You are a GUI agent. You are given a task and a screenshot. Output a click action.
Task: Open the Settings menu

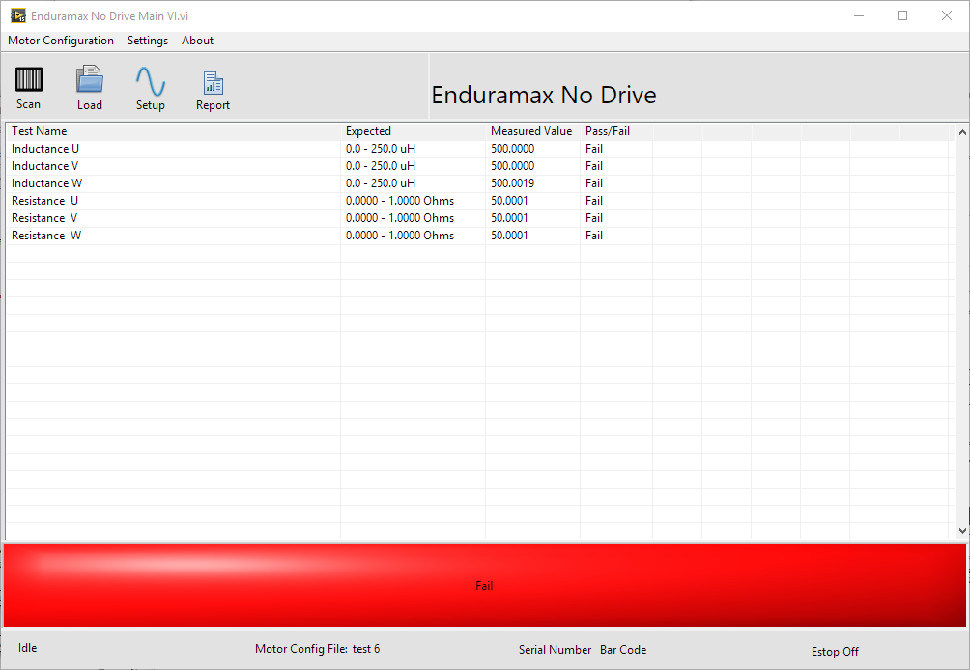click(x=147, y=41)
